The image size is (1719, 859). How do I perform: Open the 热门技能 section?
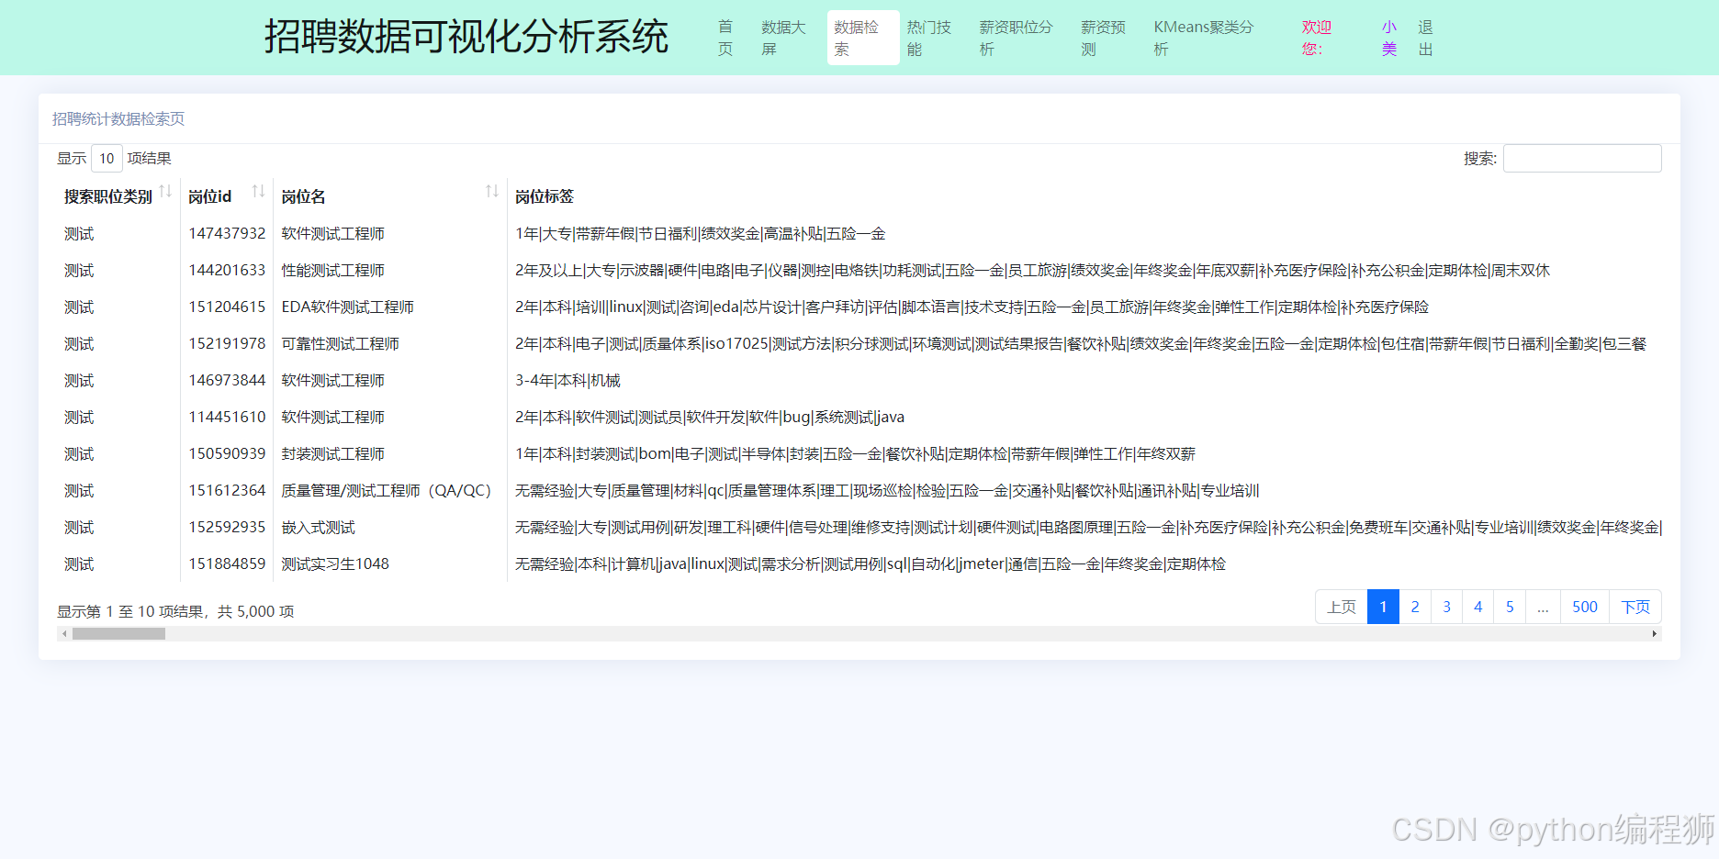coord(928,38)
